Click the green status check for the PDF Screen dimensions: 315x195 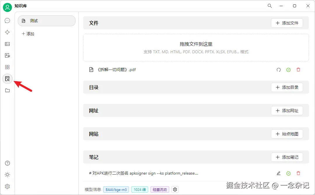[288, 70]
